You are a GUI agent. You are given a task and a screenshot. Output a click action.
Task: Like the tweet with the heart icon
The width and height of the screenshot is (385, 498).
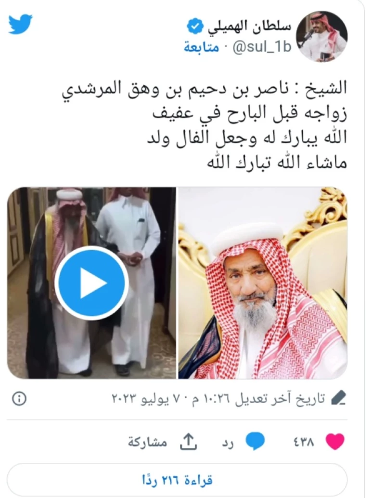[335, 442]
